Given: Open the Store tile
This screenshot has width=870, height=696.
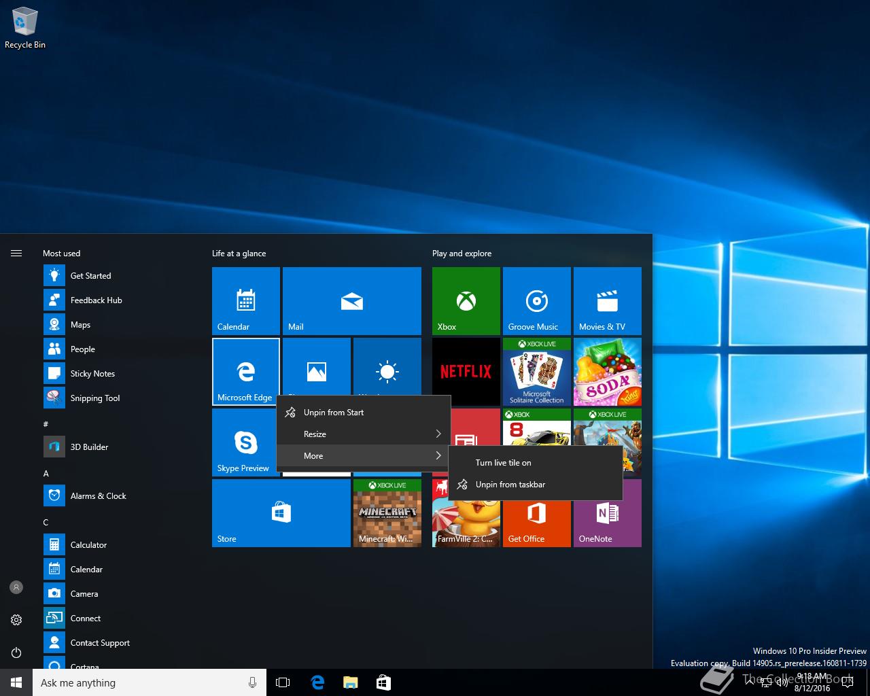Looking at the screenshot, I should coord(281,513).
